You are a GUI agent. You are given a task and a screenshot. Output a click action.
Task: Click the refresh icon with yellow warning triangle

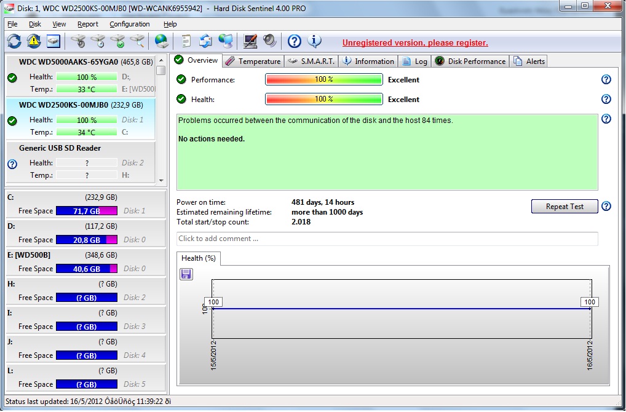[x=34, y=41]
